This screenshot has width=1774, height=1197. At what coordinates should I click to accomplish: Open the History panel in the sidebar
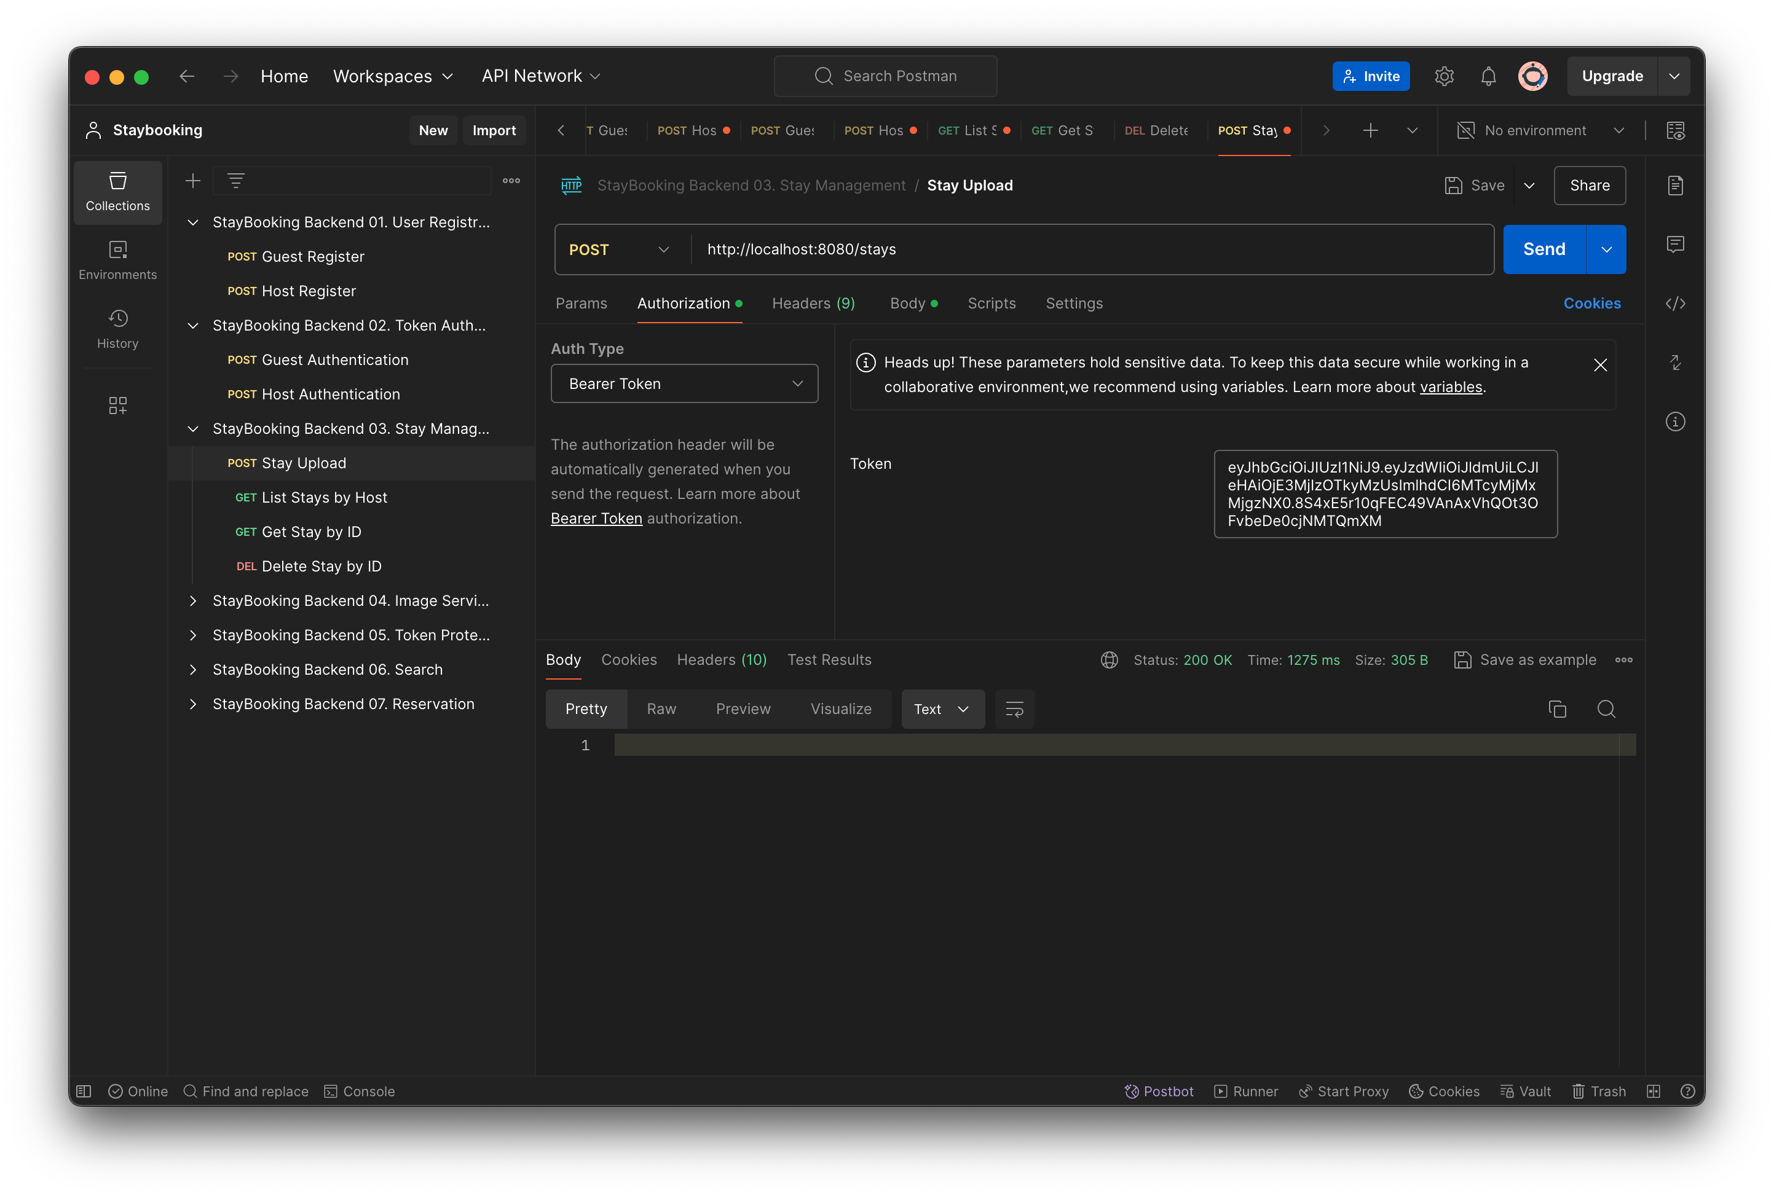click(117, 328)
